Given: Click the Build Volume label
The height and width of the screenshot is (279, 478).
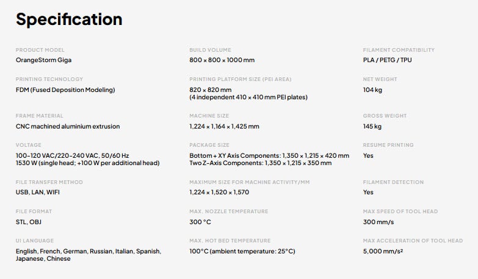Looking at the screenshot, I should 210,50.
